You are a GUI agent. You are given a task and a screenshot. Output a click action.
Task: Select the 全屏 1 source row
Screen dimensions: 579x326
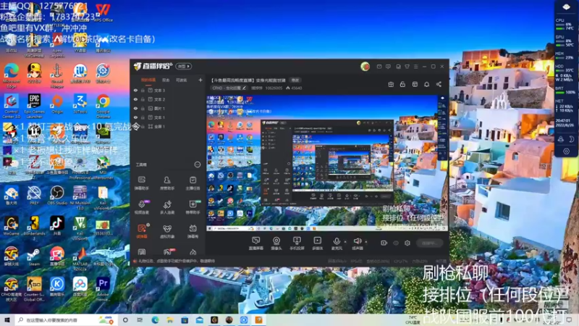[168, 126]
